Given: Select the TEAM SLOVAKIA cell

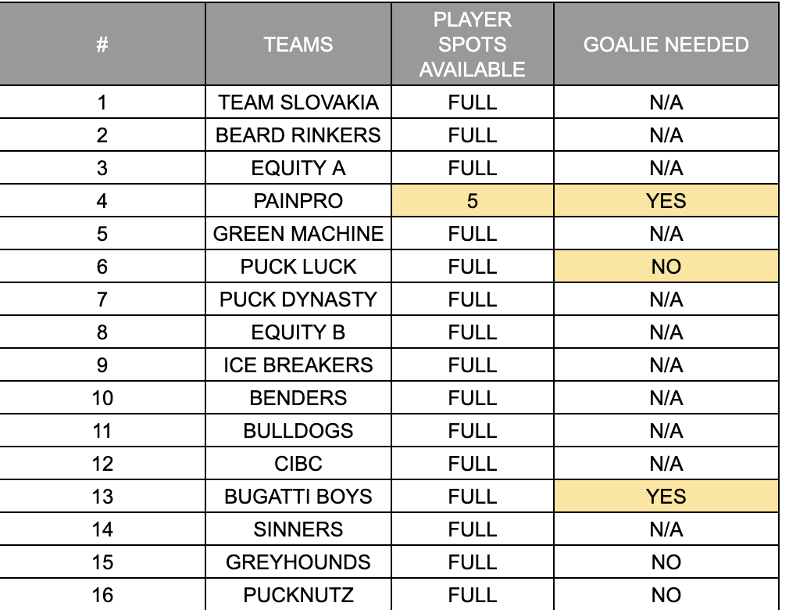Looking at the screenshot, I should (x=298, y=102).
